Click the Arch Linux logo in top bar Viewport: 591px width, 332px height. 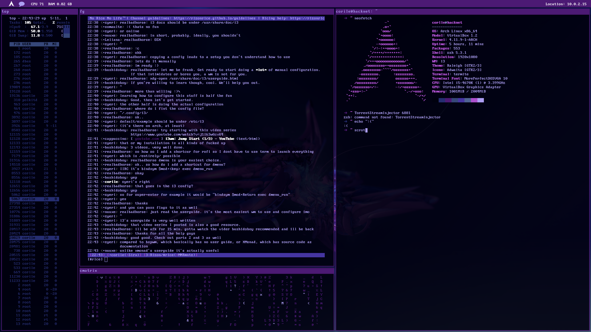(x=11, y=4)
